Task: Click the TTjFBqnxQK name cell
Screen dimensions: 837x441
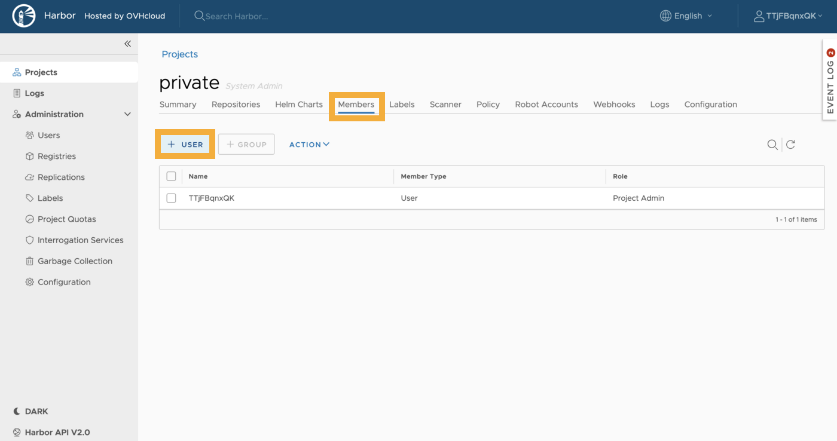Action: [212, 198]
